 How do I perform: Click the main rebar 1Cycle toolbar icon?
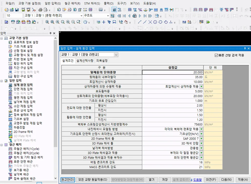[195, 10]
